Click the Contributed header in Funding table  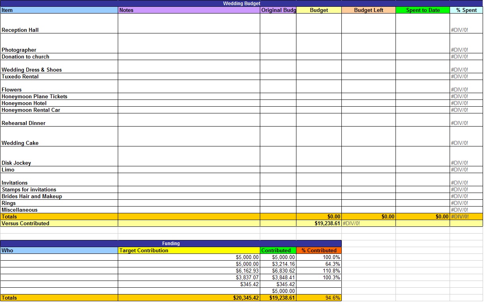click(x=277, y=250)
